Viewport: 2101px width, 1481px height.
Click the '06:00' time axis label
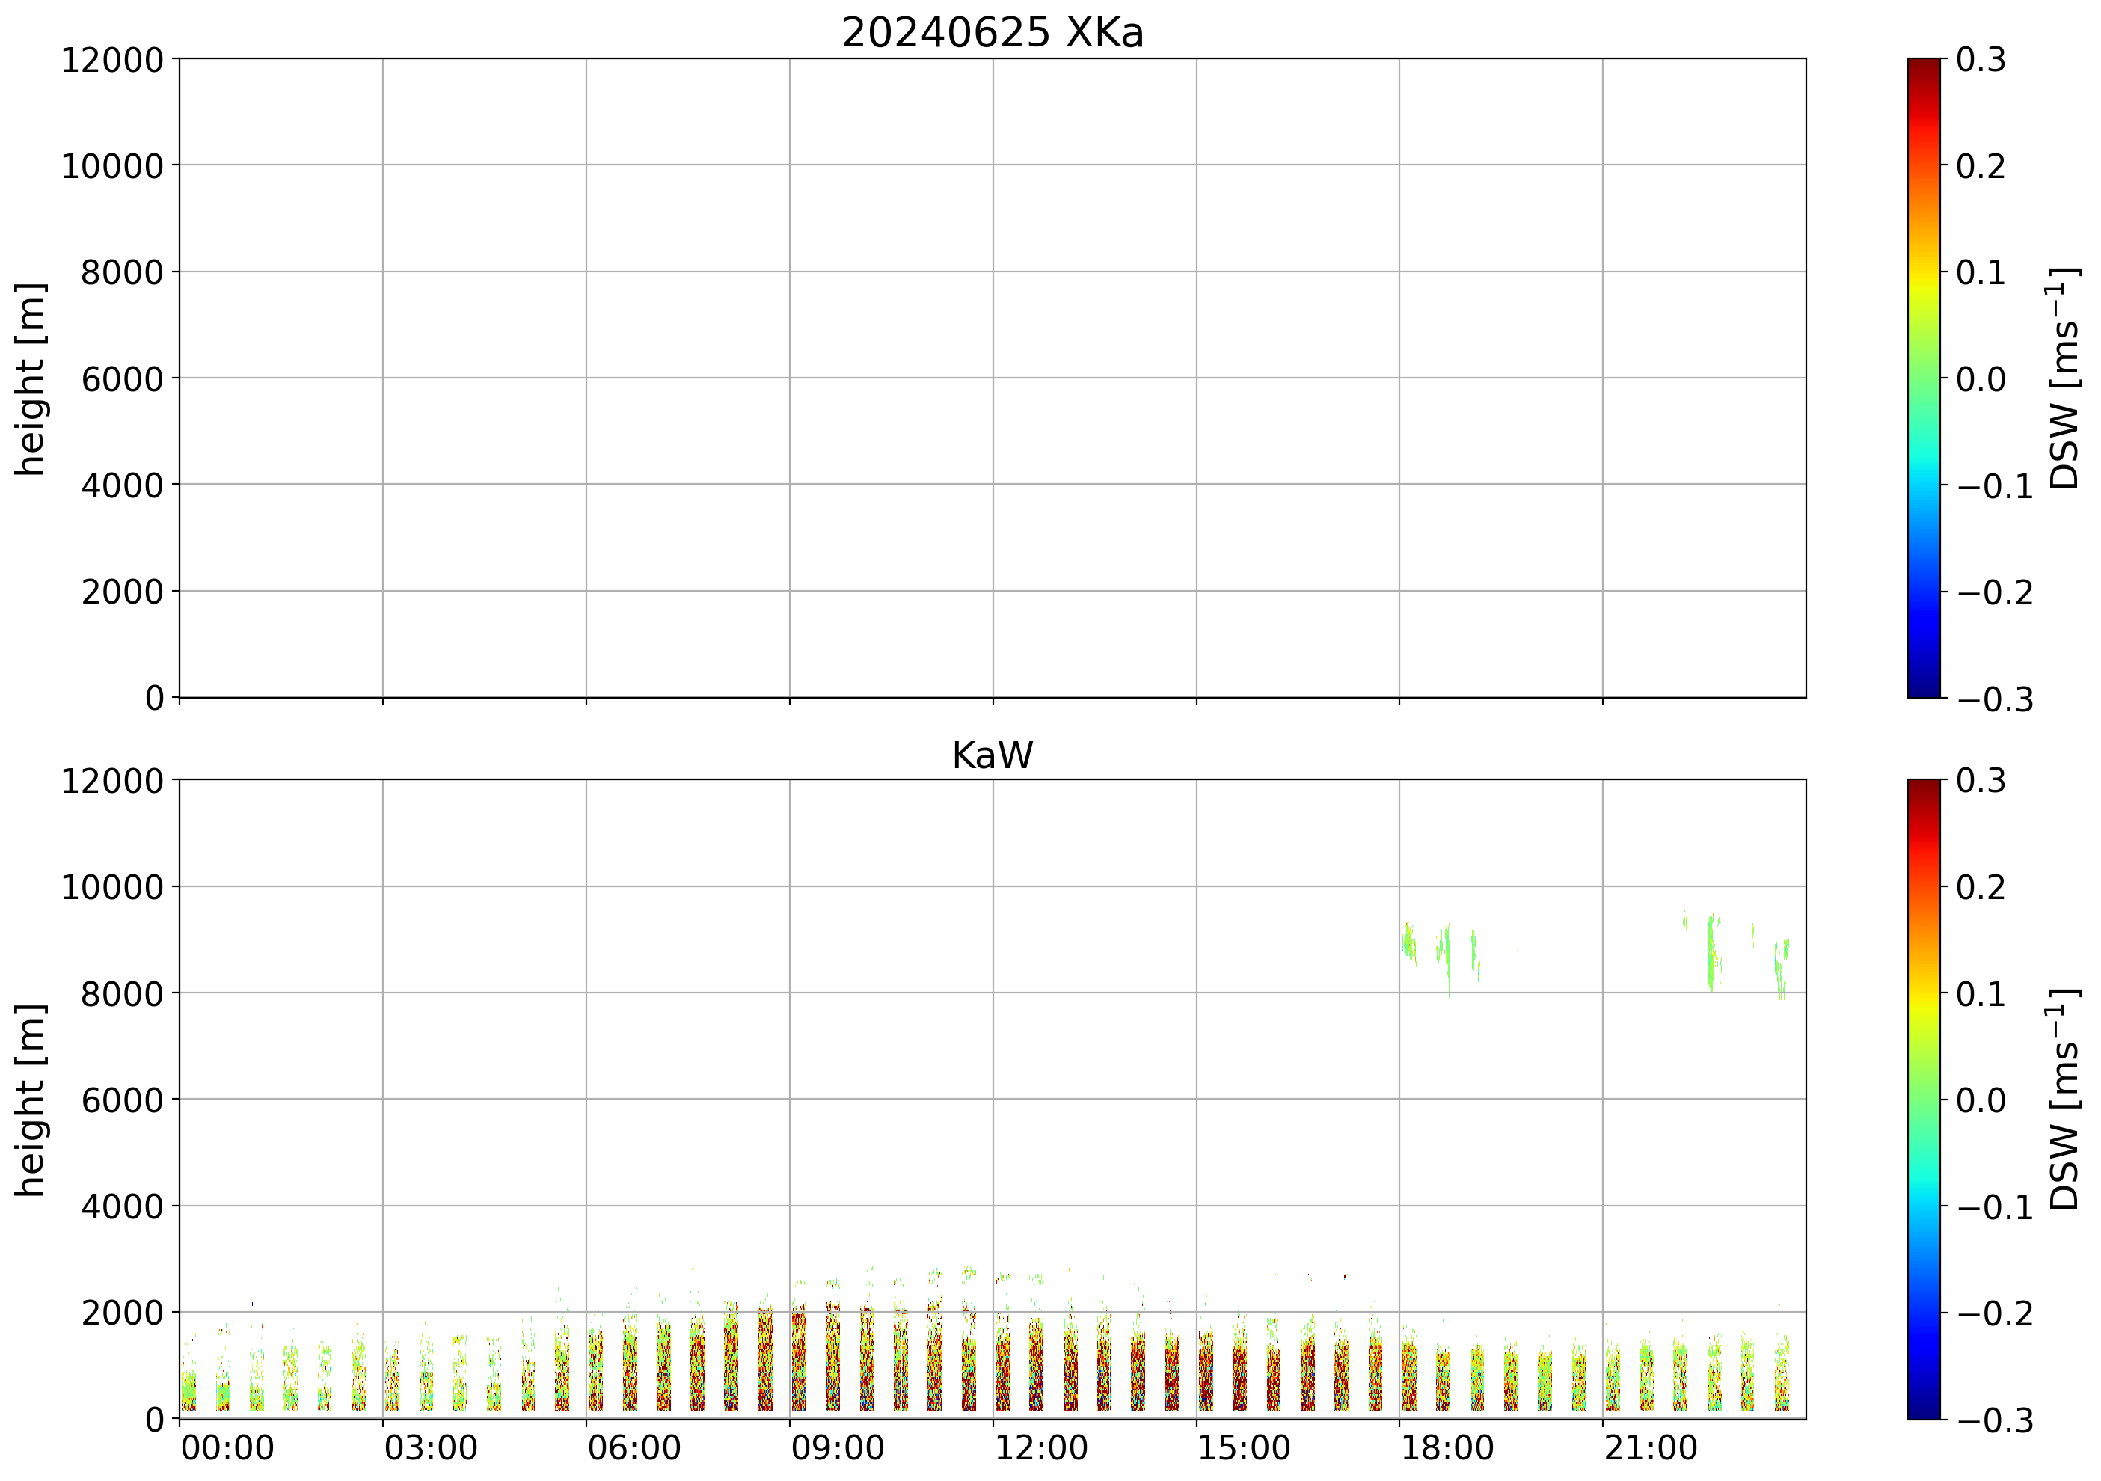[634, 1449]
